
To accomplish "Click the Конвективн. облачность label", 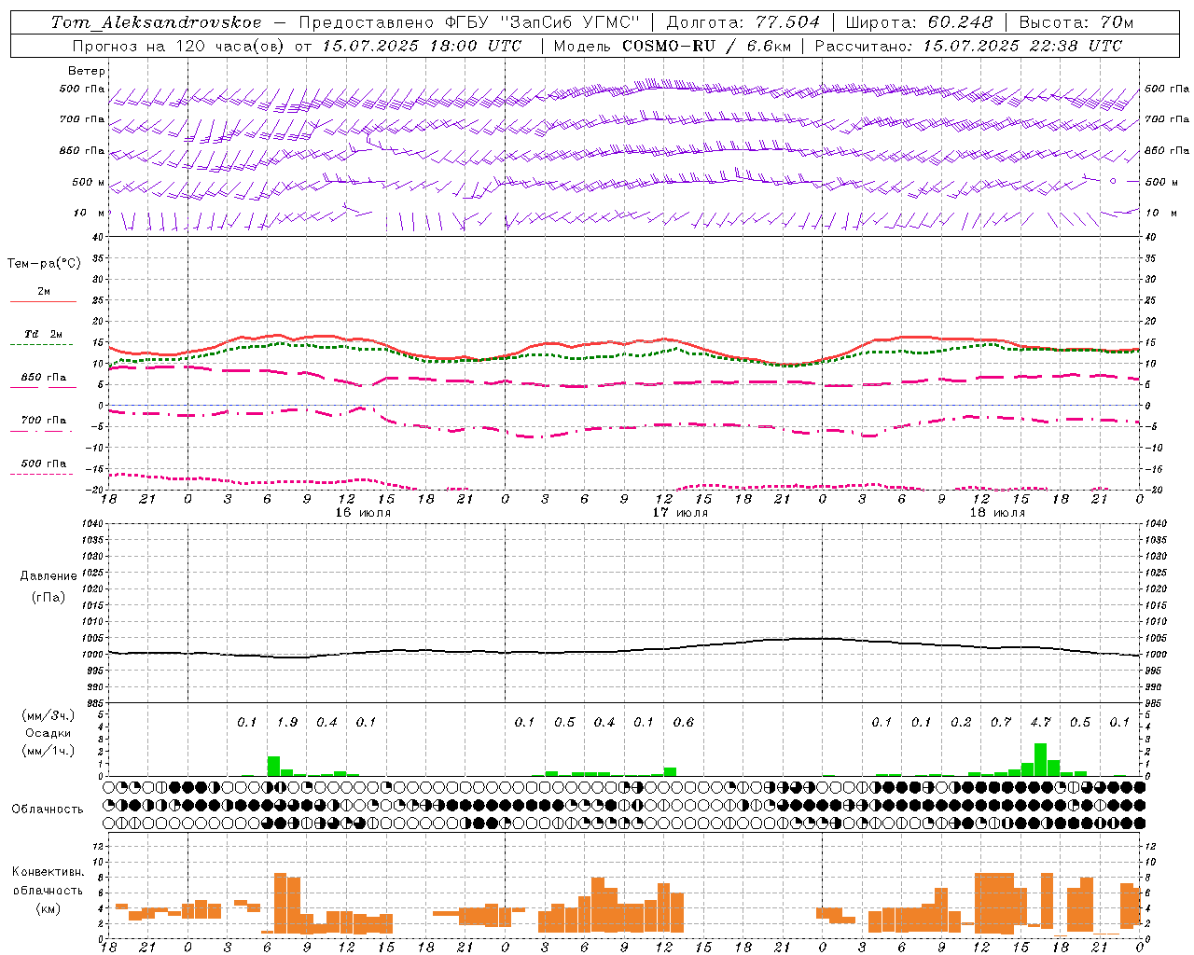I will [x=48, y=881].
